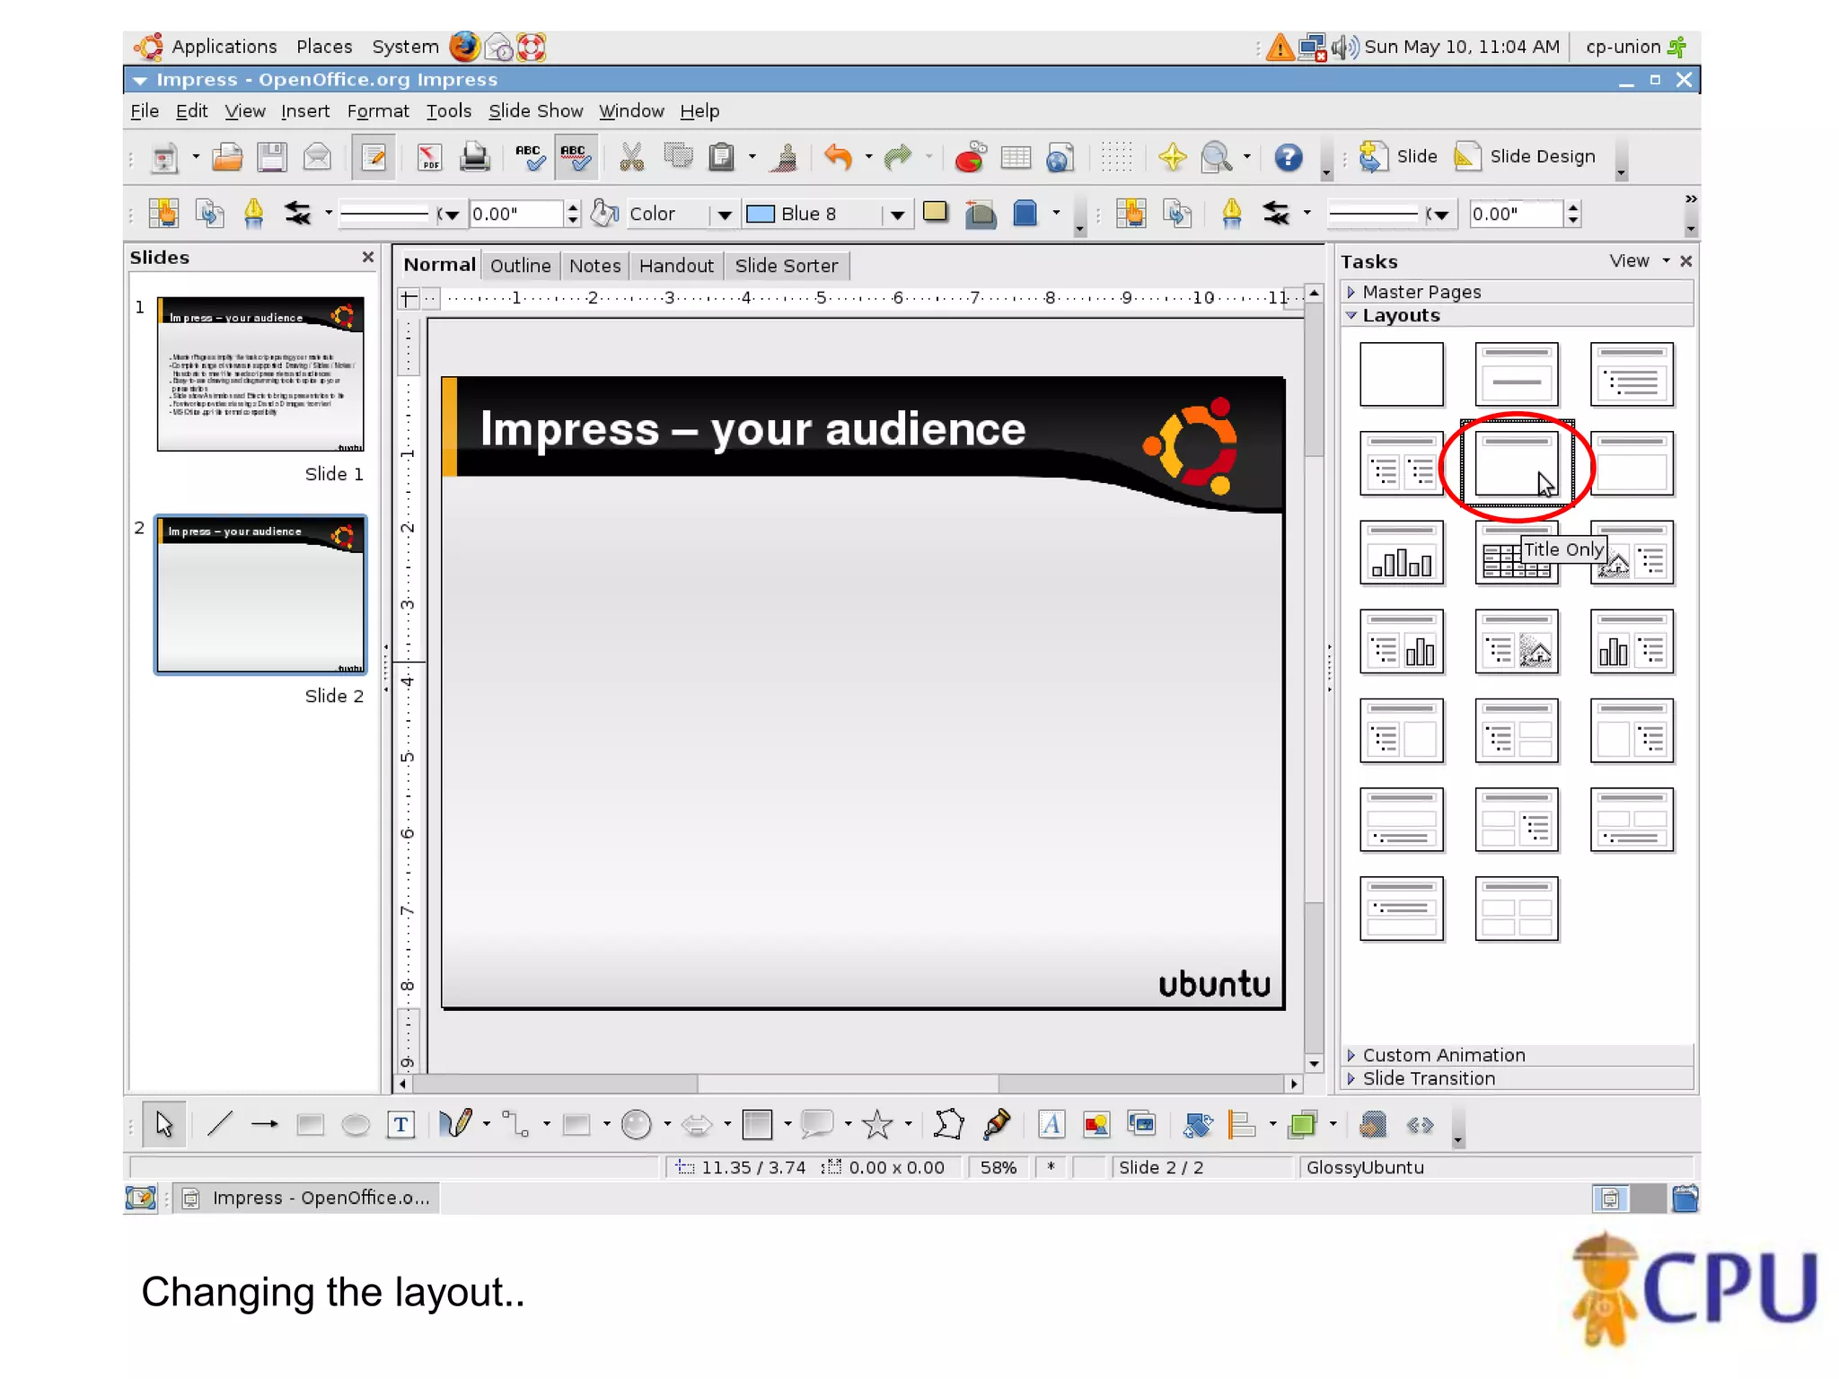The width and height of the screenshot is (1839, 1379).
Task: Click the Slide button in toolbar
Action: (x=1397, y=156)
